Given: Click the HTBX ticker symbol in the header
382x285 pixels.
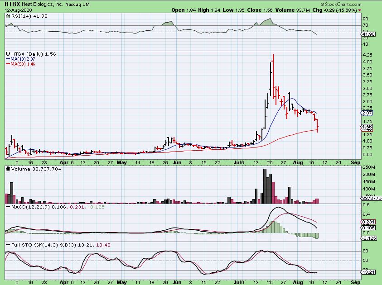Looking at the screenshot, I should 12,4.
